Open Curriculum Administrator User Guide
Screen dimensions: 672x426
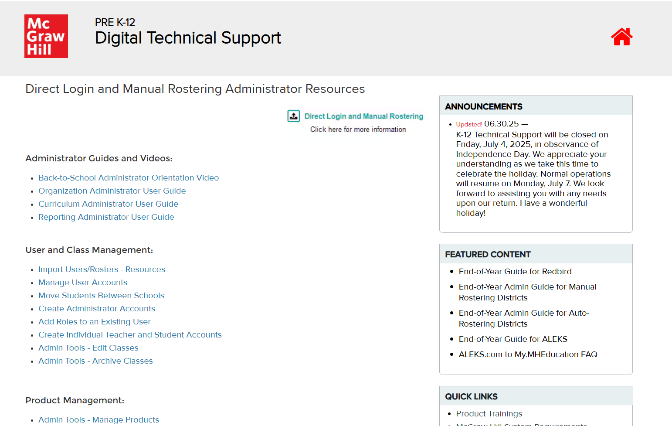(x=108, y=204)
